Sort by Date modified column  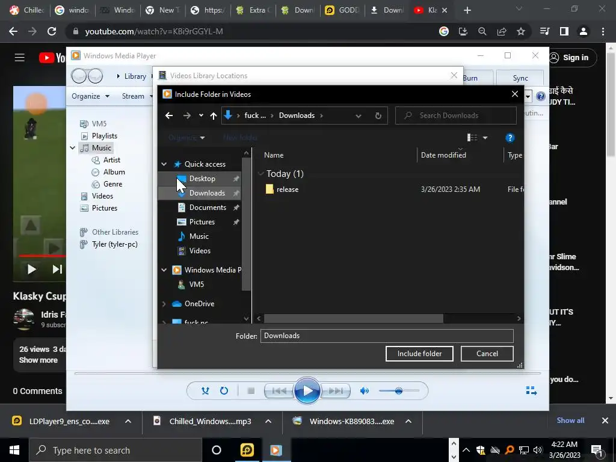pos(443,155)
